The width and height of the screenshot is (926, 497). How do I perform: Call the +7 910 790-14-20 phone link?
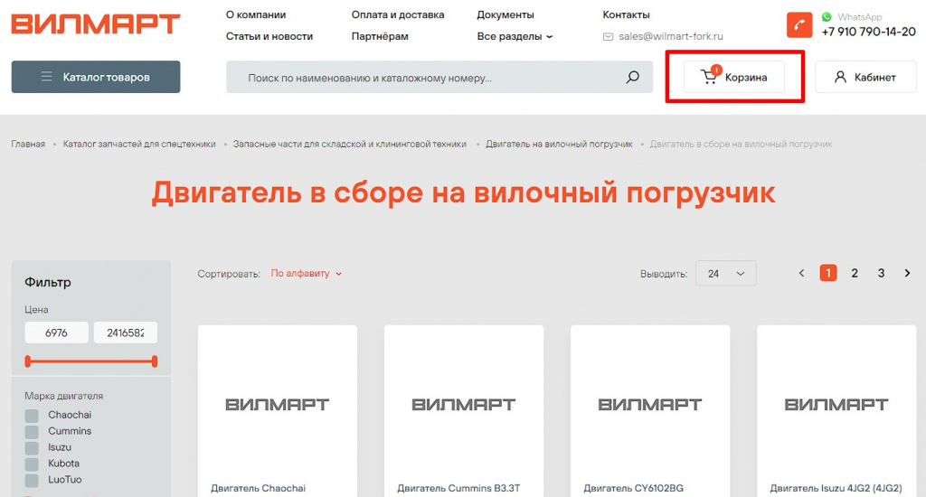(x=868, y=32)
